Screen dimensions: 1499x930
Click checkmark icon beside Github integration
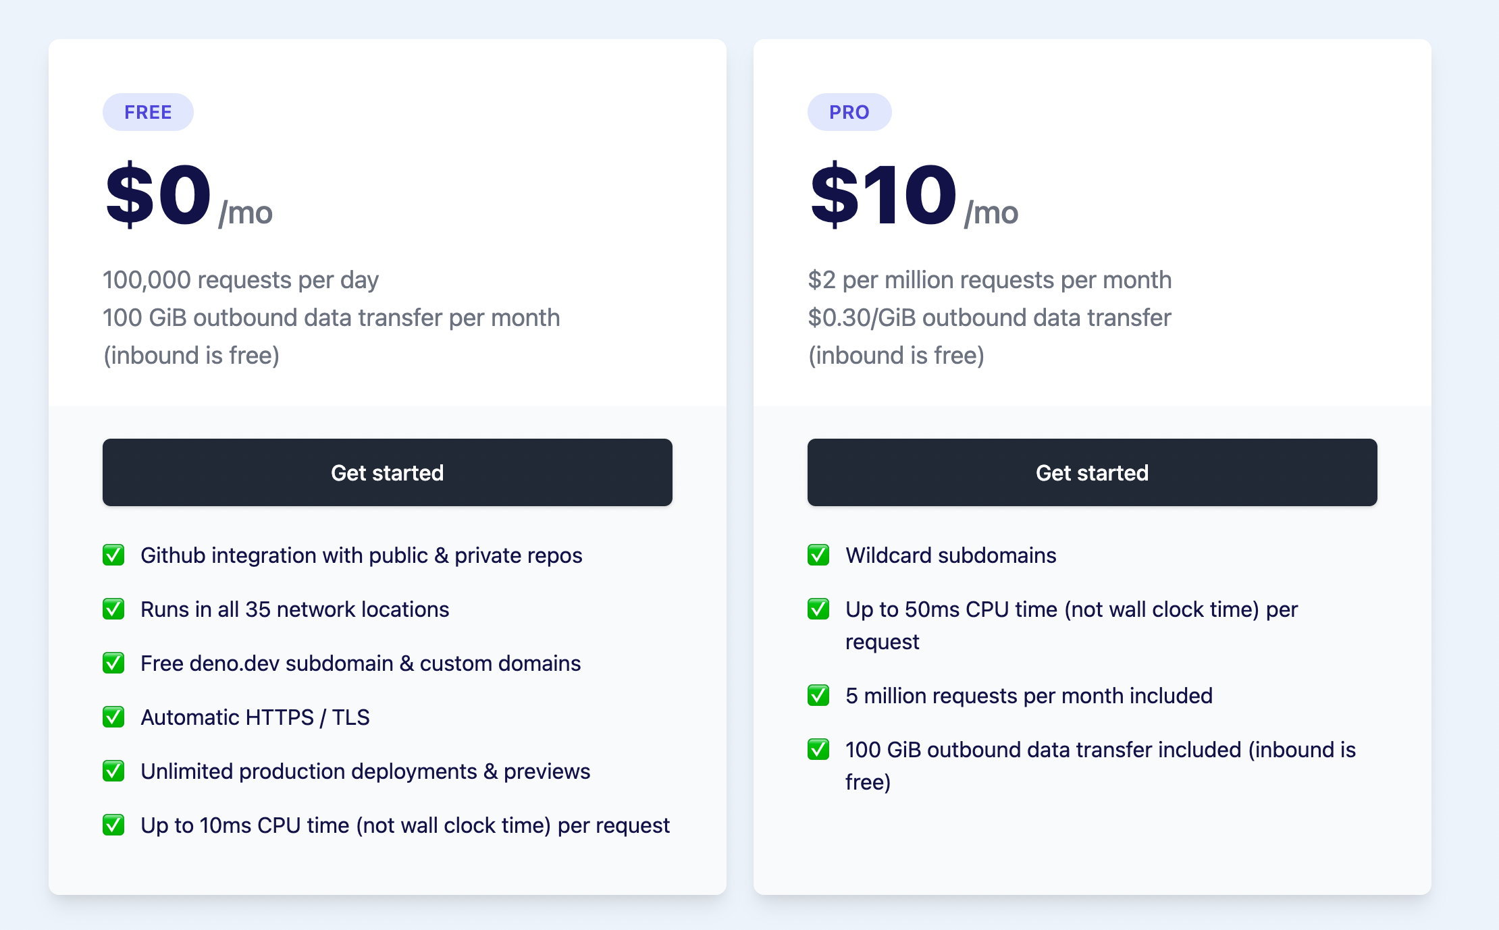tap(113, 555)
